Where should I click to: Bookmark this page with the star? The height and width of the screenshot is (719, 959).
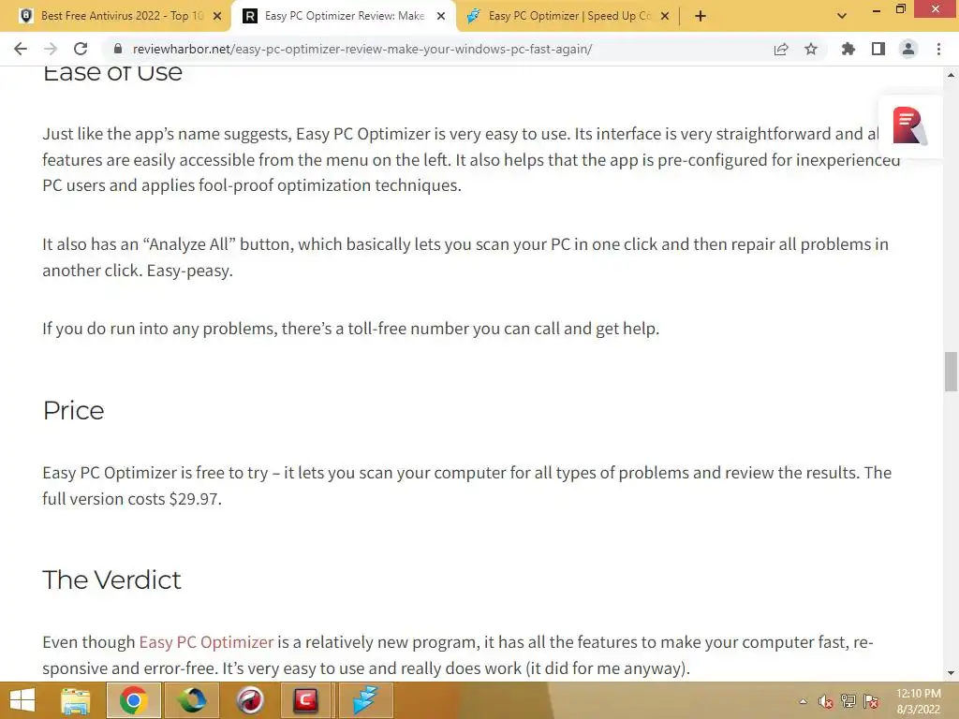(811, 49)
